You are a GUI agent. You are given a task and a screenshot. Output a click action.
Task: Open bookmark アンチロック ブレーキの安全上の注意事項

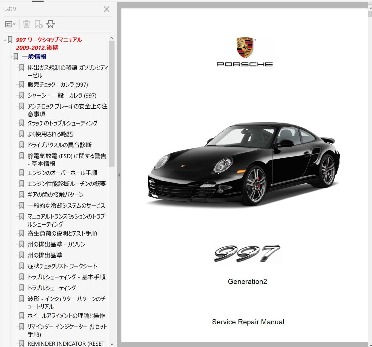tap(68, 110)
